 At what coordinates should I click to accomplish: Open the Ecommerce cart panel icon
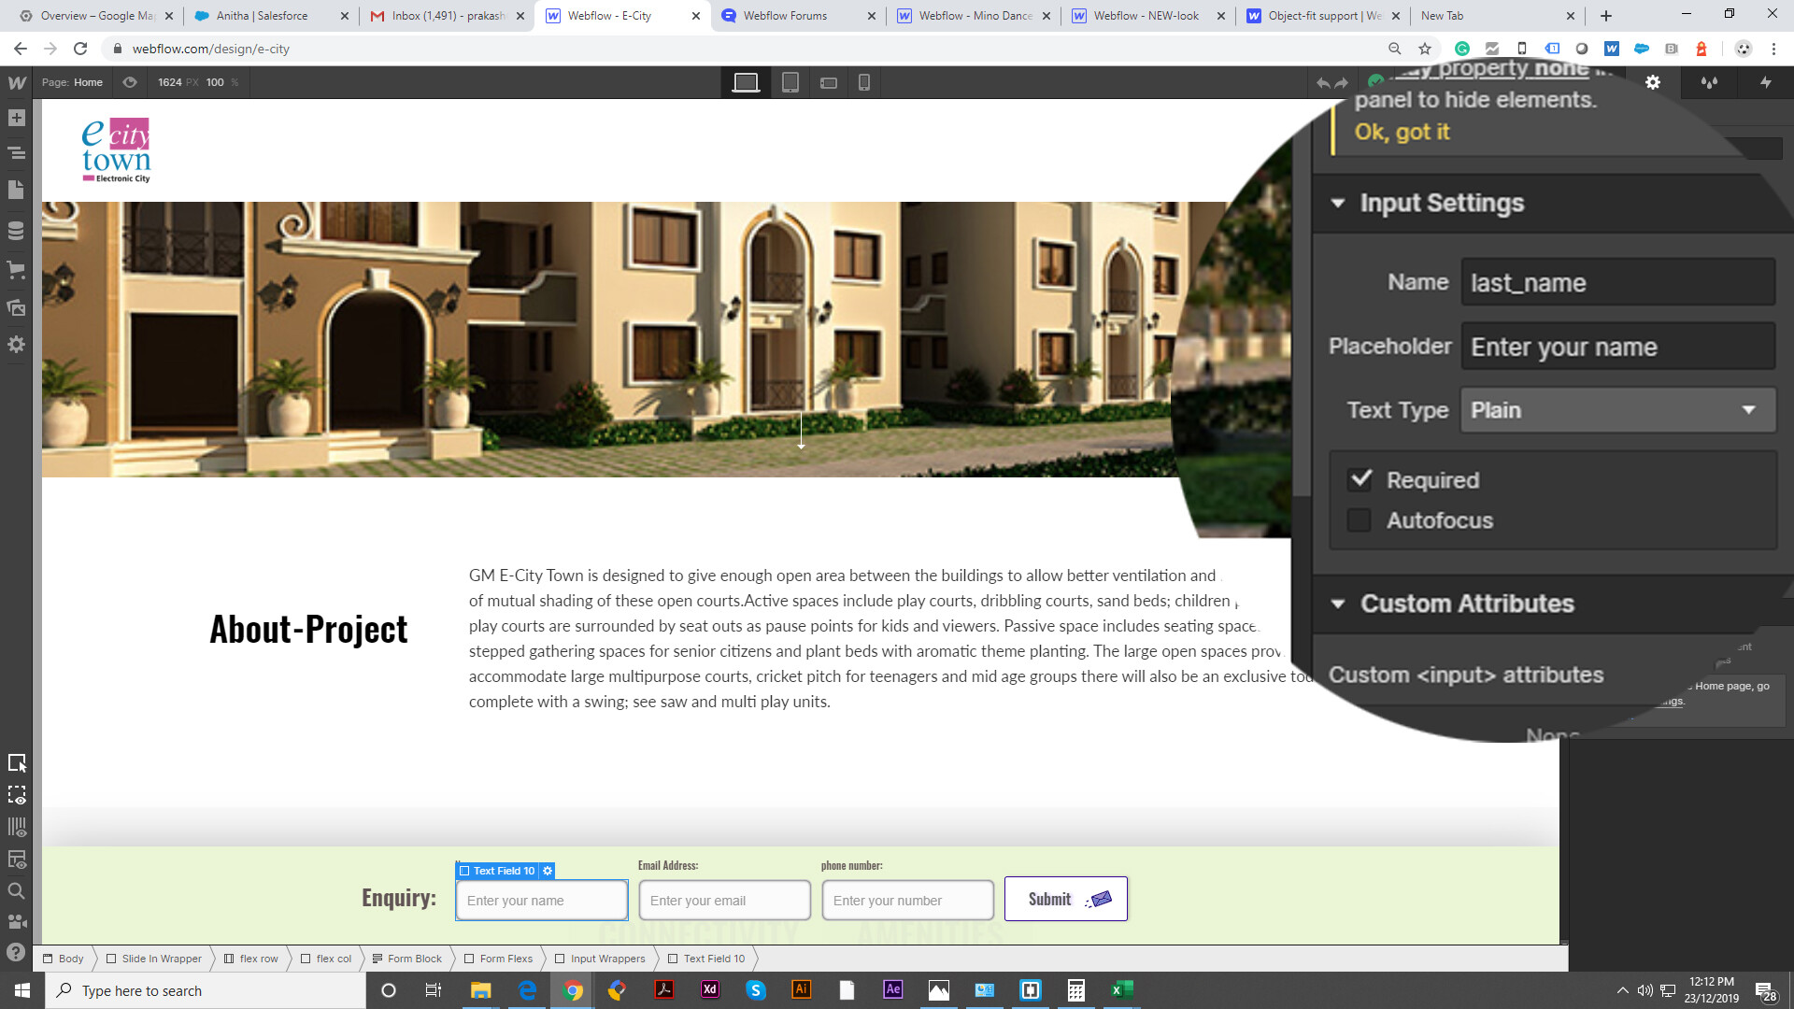pyautogui.click(x=16, y=270)
